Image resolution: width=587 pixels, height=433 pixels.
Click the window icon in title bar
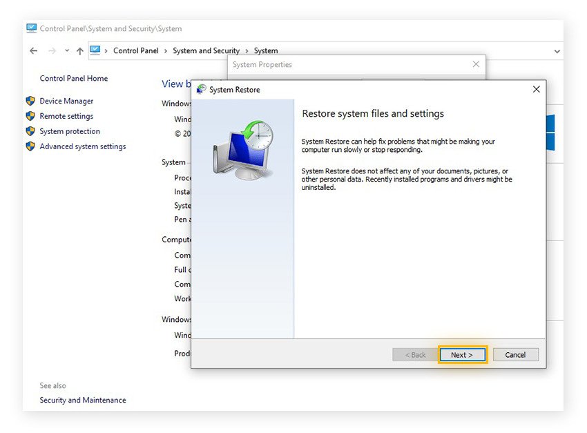pos(32,28)
